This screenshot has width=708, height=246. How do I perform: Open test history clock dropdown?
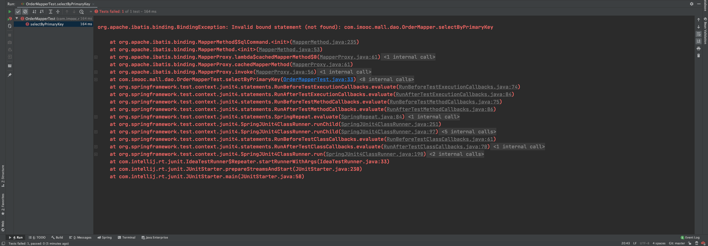[82, 12]
